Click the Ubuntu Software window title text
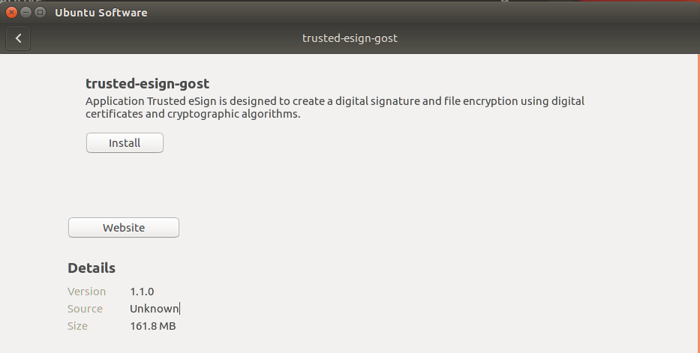This screenshot has width=700, height=353. point(101,13)
